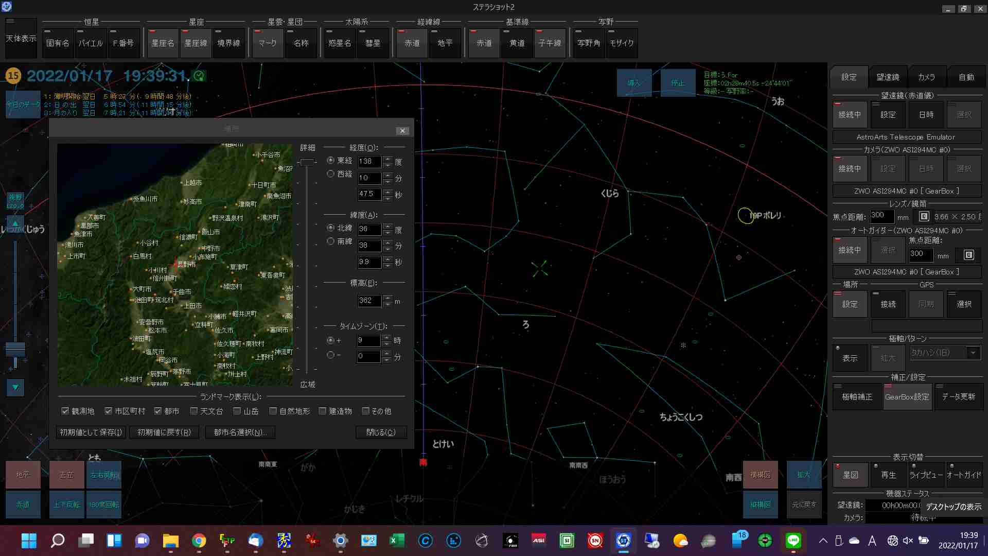Viewport: 988px width, 556px height.
Task: Open taskbar search
Action: coord(57,541)
